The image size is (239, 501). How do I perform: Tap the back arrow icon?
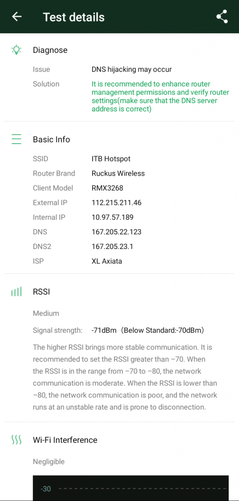pos(17,17)
